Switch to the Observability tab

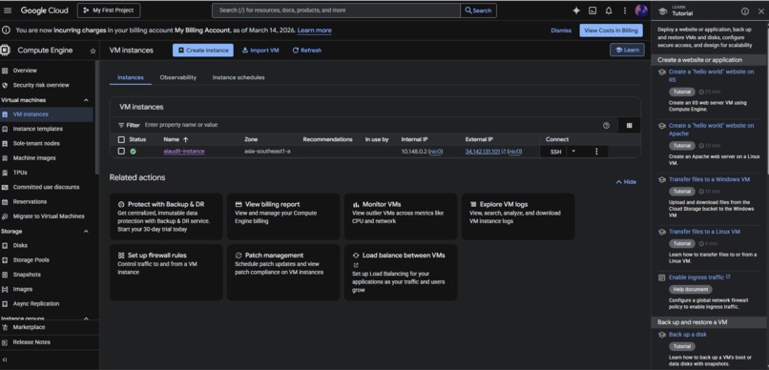click(178, 77)
